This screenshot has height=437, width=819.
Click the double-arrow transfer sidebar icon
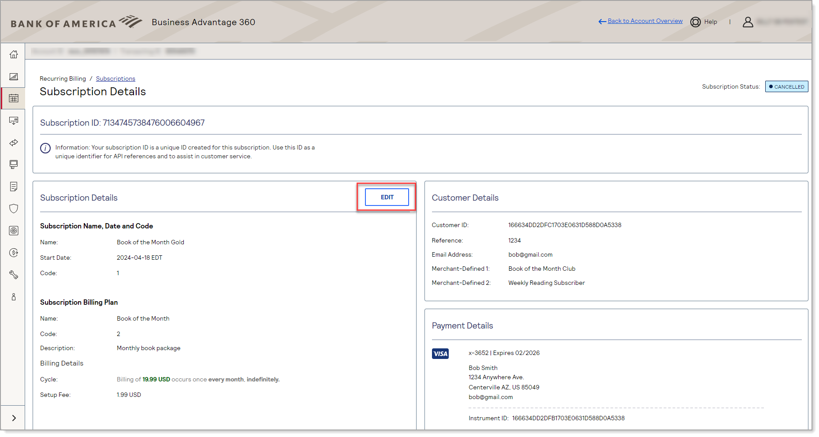14,142
